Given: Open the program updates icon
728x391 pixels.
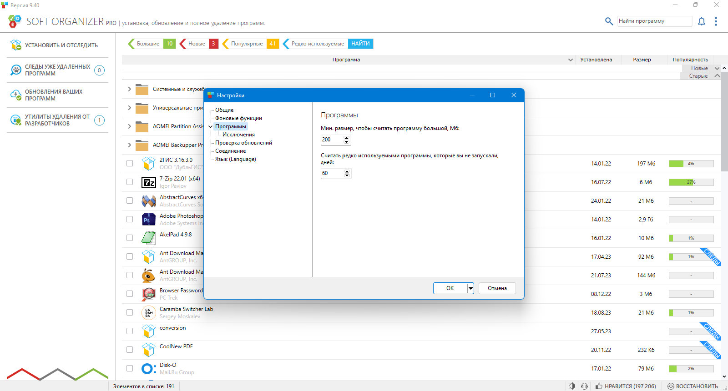Looking at the screenshot, I should 16,95.
